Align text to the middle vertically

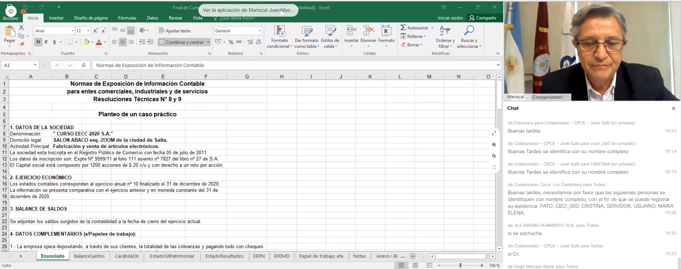click(x=123, y=31)
